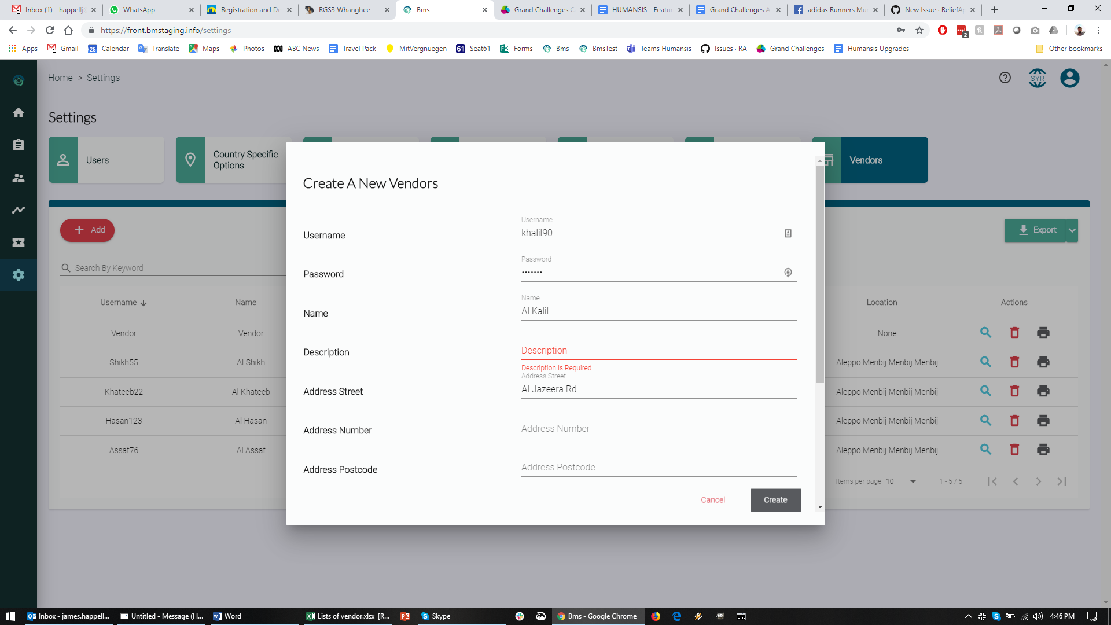Screen dimensions: 1111x625
Task: Open the Items per page dropdown
Action: [901, 481]
